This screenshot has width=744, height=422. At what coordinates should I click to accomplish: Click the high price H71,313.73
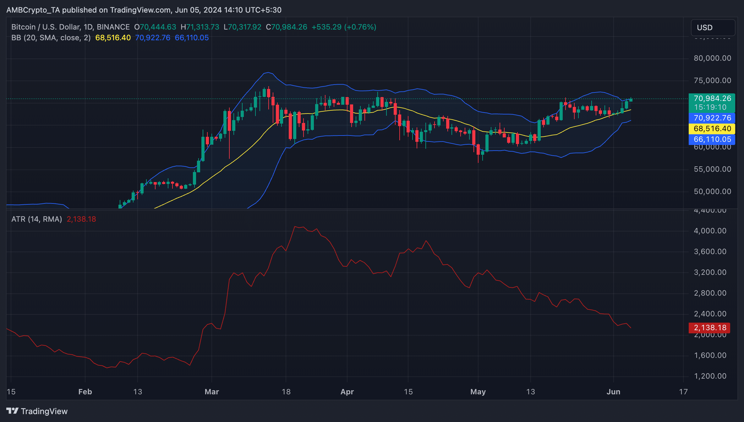coord(200,27)
